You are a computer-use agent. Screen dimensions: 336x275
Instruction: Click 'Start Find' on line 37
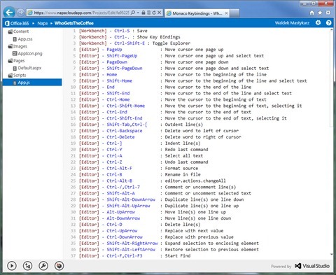point(178,256)
